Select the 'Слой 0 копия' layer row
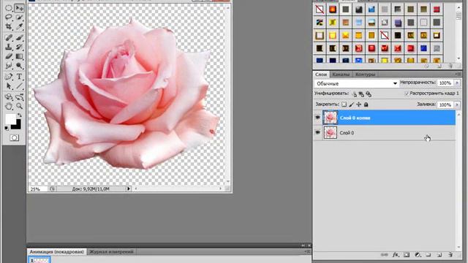Screen dimensions: 468x263 385,118
